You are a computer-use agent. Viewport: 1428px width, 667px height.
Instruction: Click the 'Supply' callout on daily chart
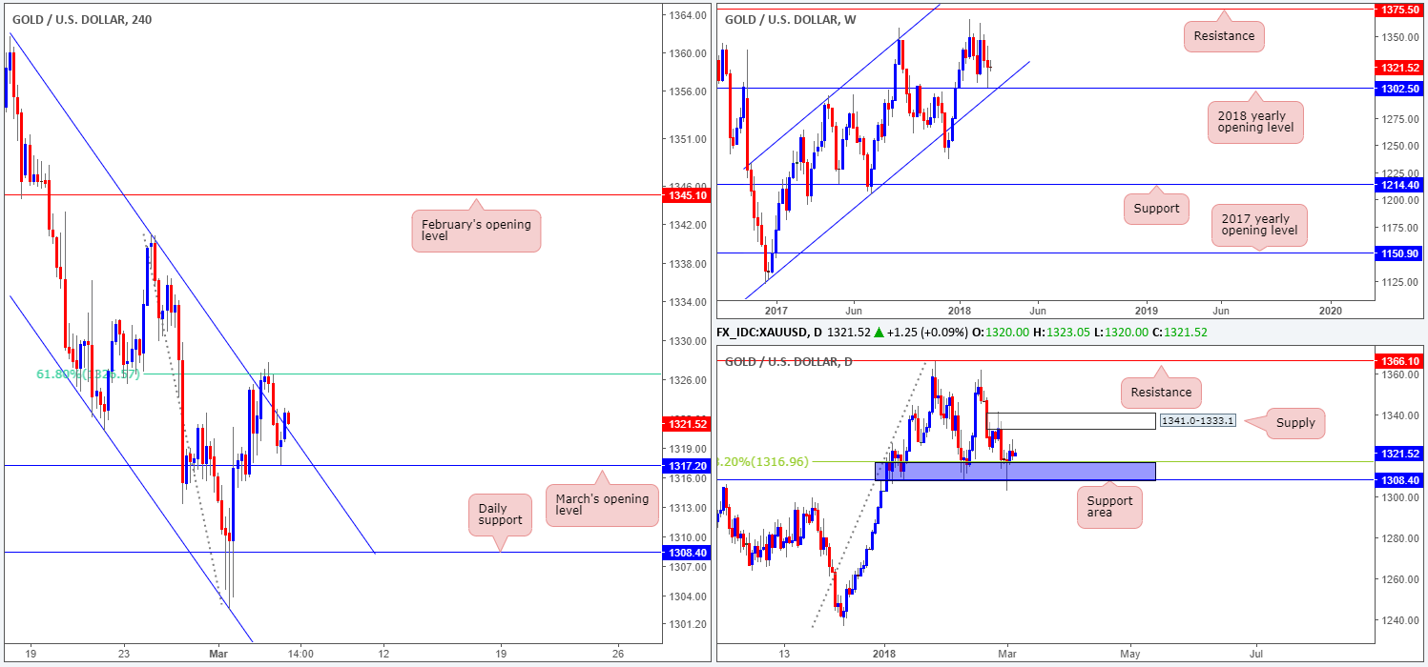(1294, 423)
